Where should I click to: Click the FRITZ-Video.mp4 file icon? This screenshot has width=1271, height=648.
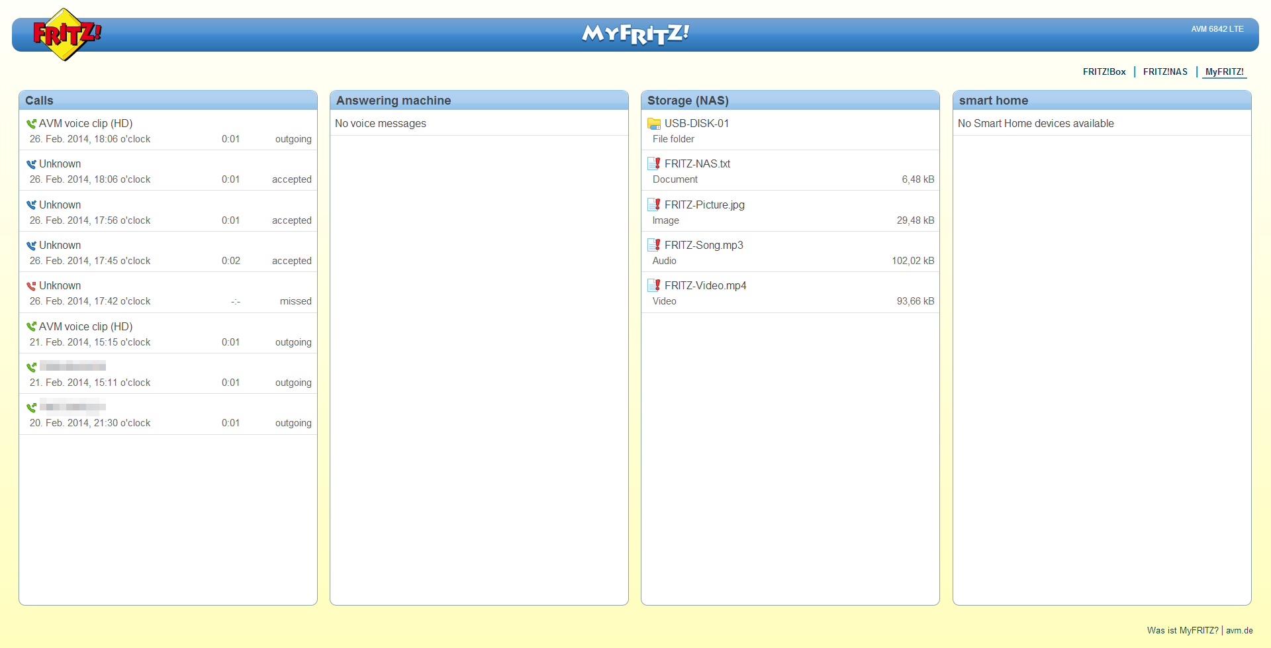[654, 285]
